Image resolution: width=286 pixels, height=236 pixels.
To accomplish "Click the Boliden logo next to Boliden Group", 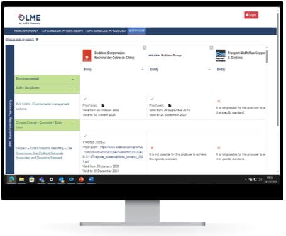I will pyautogui.click(x=154, y=55).
